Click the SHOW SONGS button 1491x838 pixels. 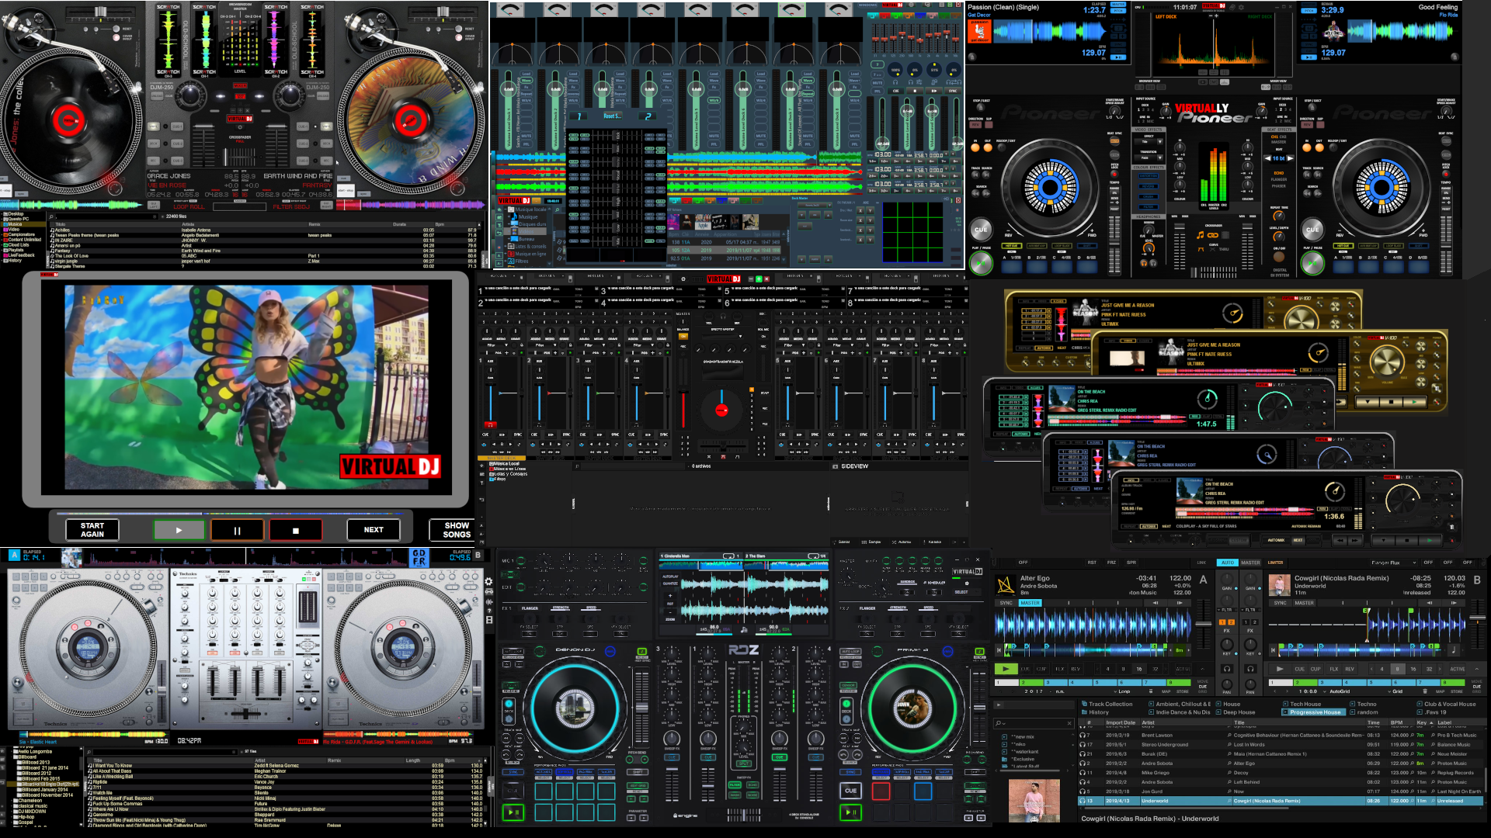[456, 530]
